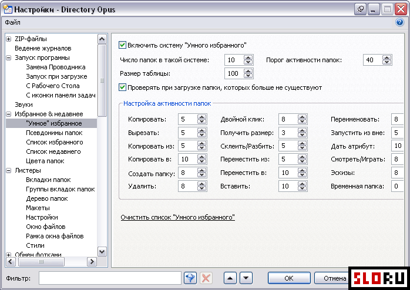Click the Временная папка value field
Image resolution: width=410 pixels, height=290 pixels.
(x=398, y=186)
